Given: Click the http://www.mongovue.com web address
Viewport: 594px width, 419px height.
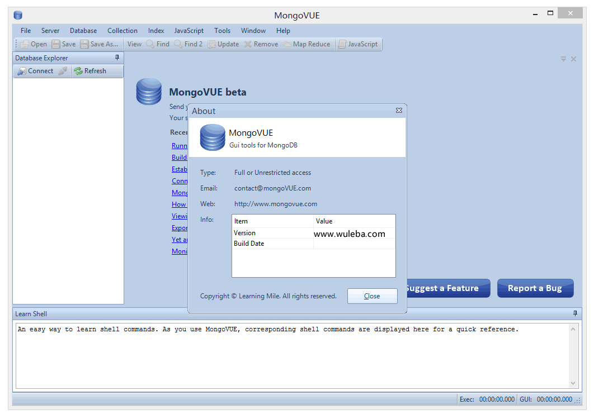Looking at the screenshot, I should 276,203.
